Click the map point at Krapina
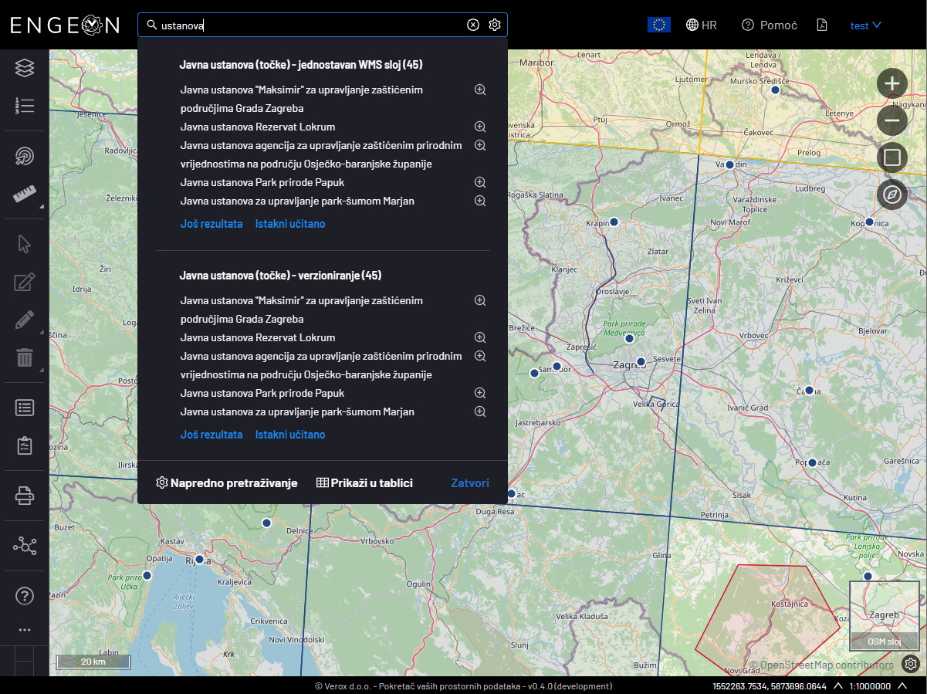 point(614,222)
